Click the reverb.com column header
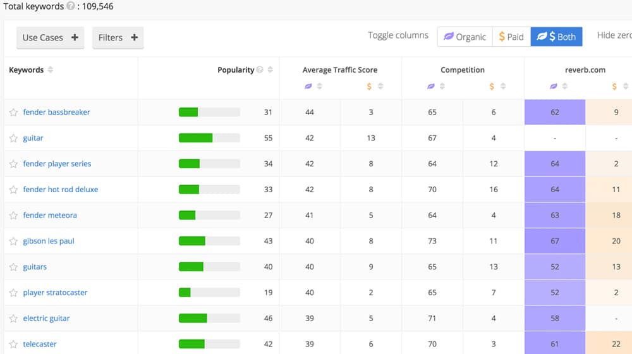The height and width of the screenshot is (354, 632). pos(585,70)
